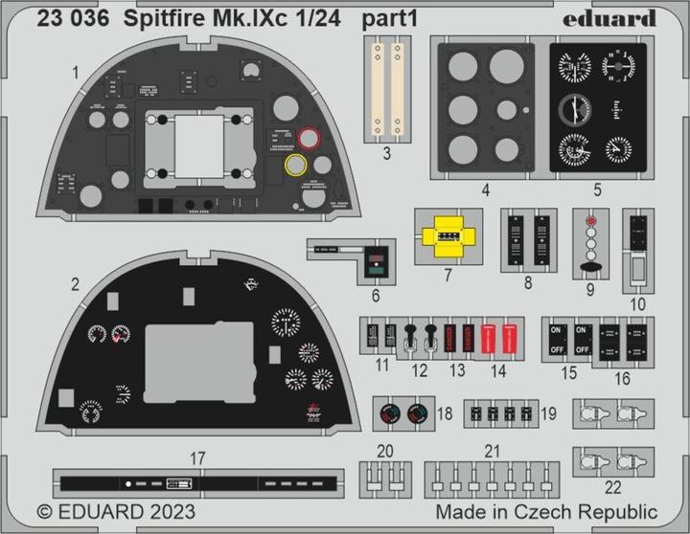Select the "part1" label

389,20
